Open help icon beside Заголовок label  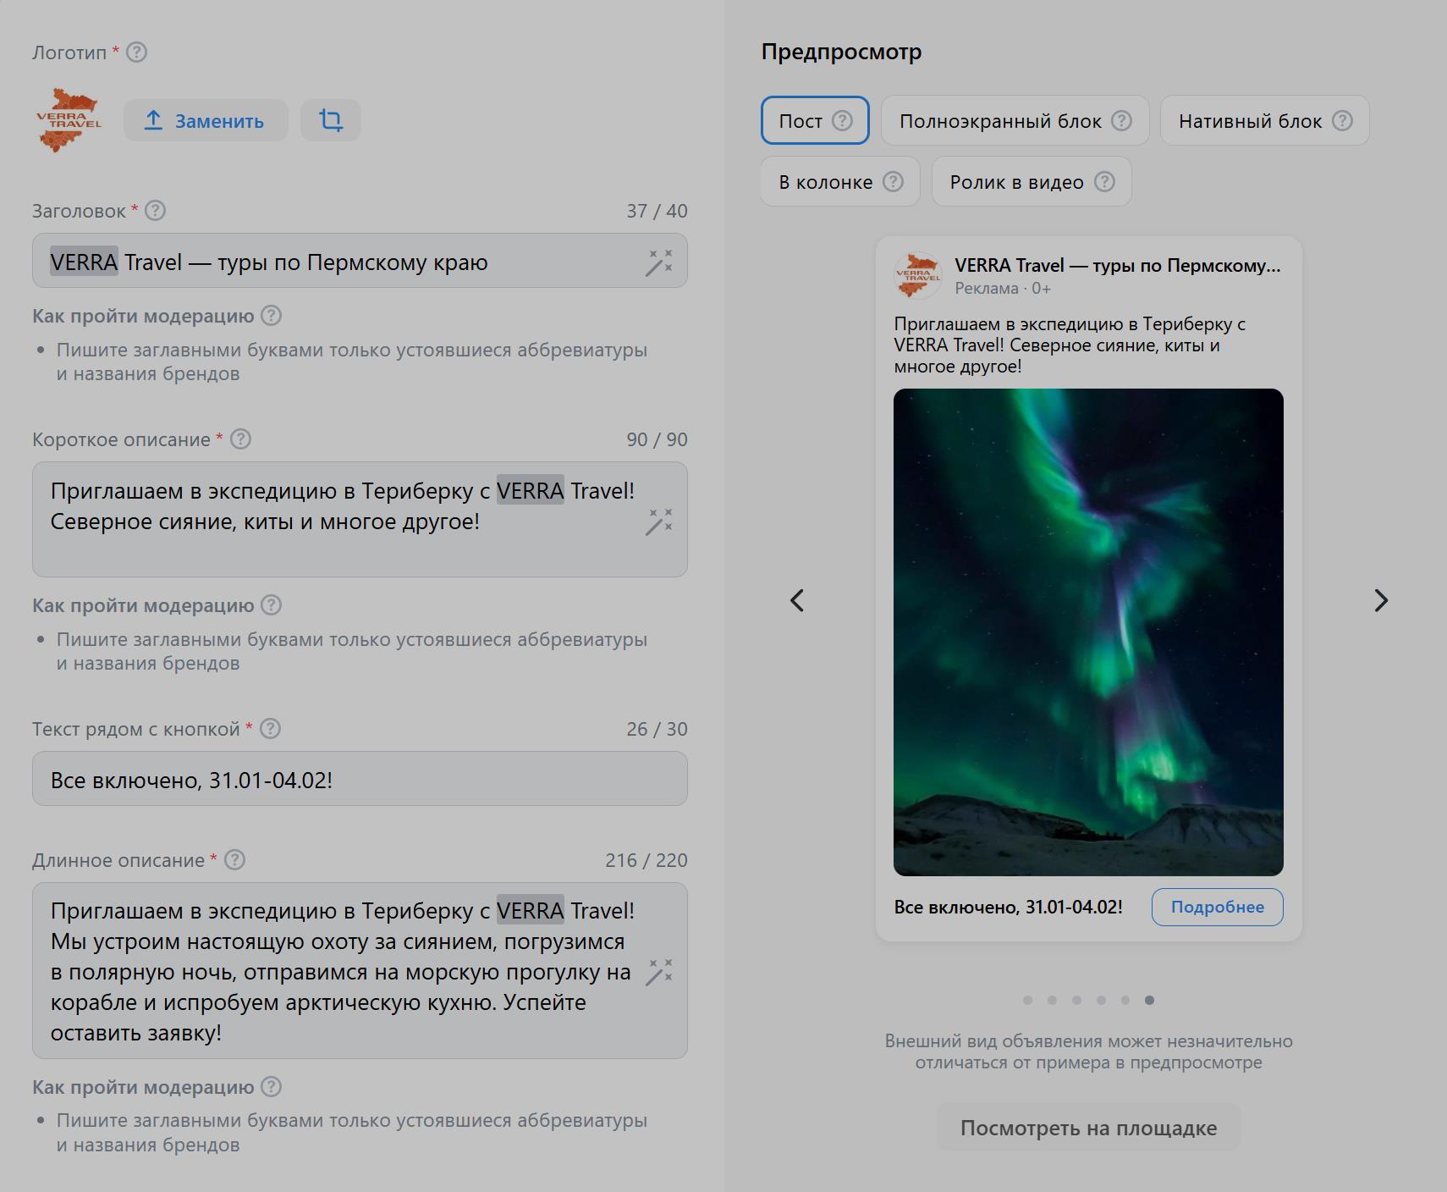(x=155, y=210)
